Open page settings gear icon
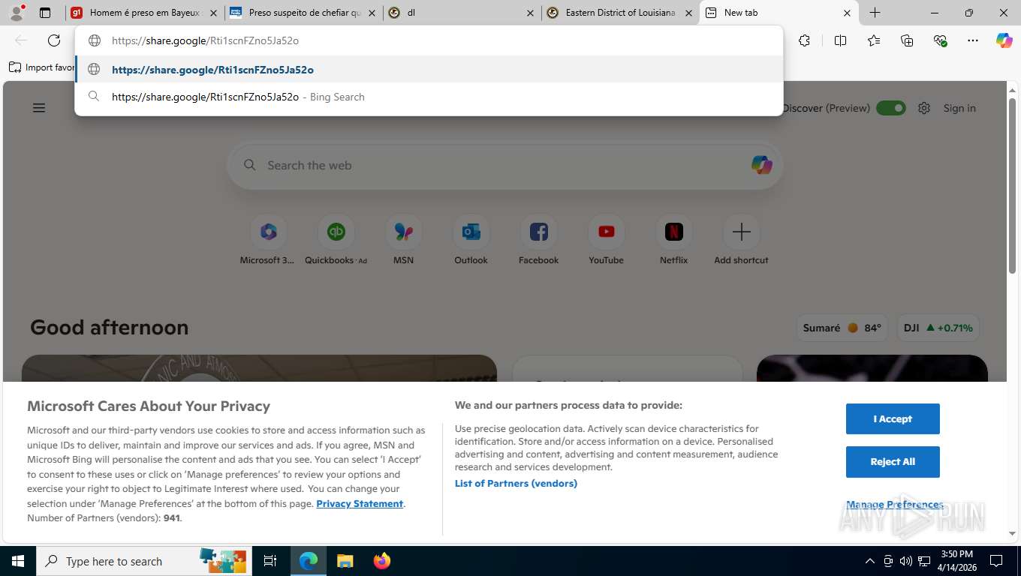1021x576 pixels. click(924, 108)
